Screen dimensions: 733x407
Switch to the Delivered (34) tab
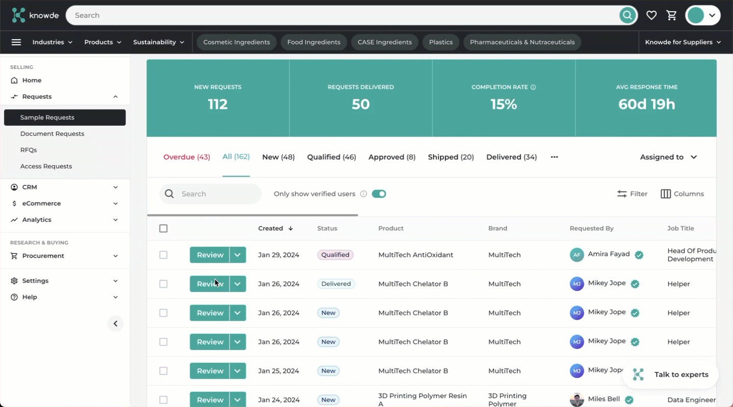tap(512, 157)
